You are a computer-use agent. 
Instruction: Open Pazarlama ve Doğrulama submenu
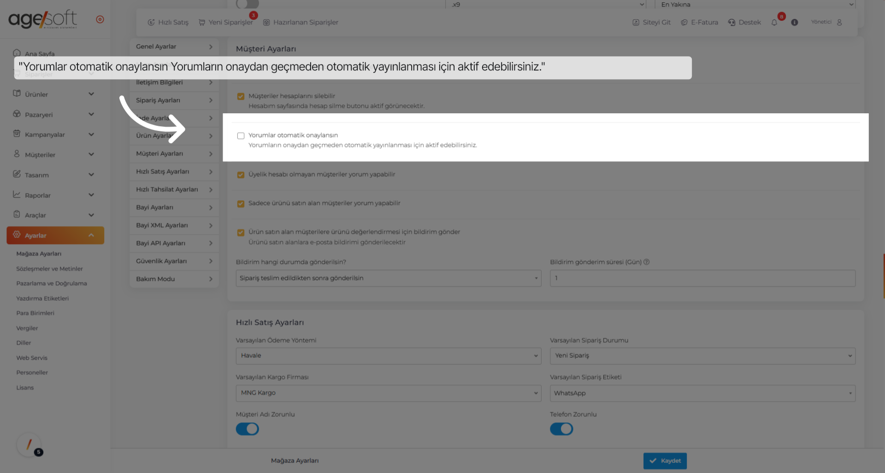(x=52, y=283)
